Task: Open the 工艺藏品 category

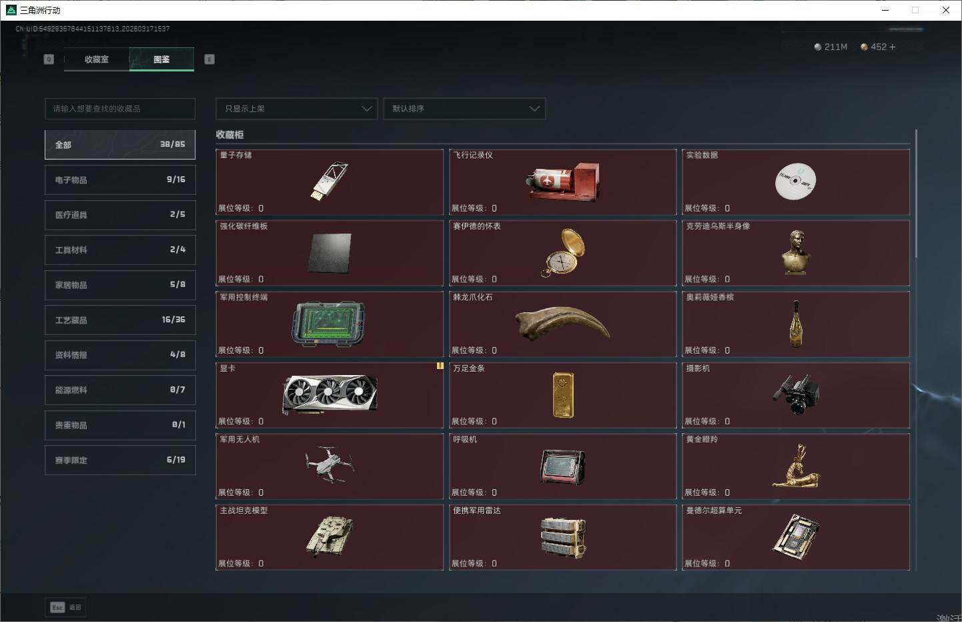Action: click(x=120, y=320)
